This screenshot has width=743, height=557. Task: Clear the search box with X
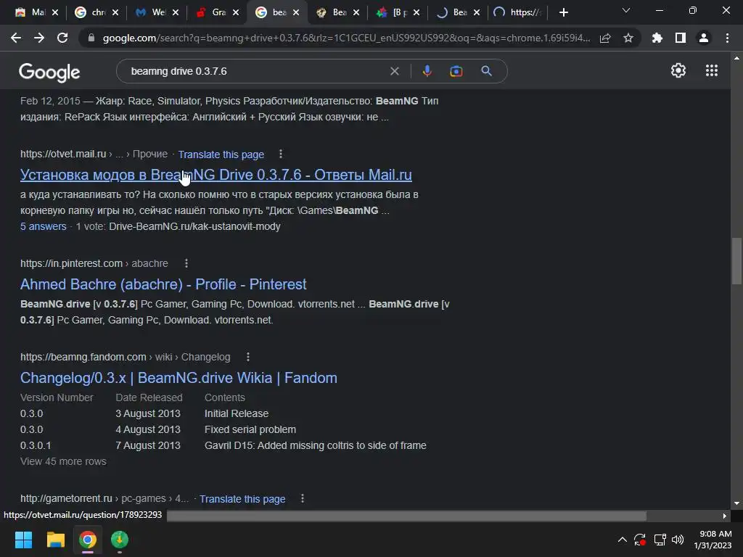point(394,71)
